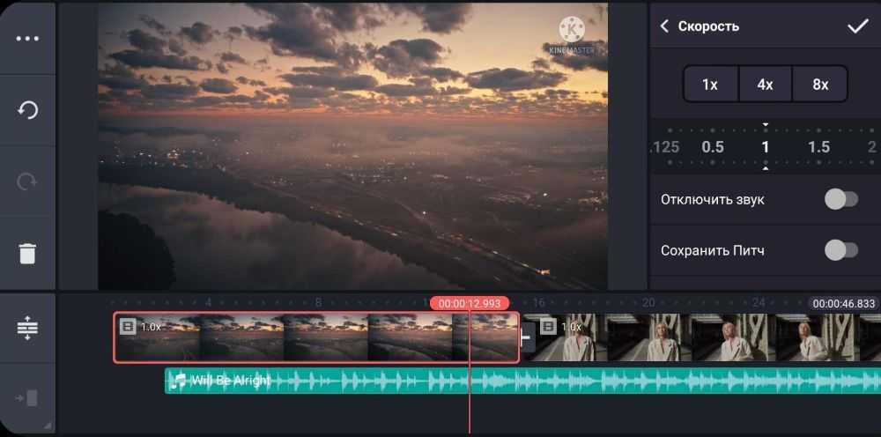Enable the Отключить звук switch
Screen dimensions: 881x437
(840, 199)
